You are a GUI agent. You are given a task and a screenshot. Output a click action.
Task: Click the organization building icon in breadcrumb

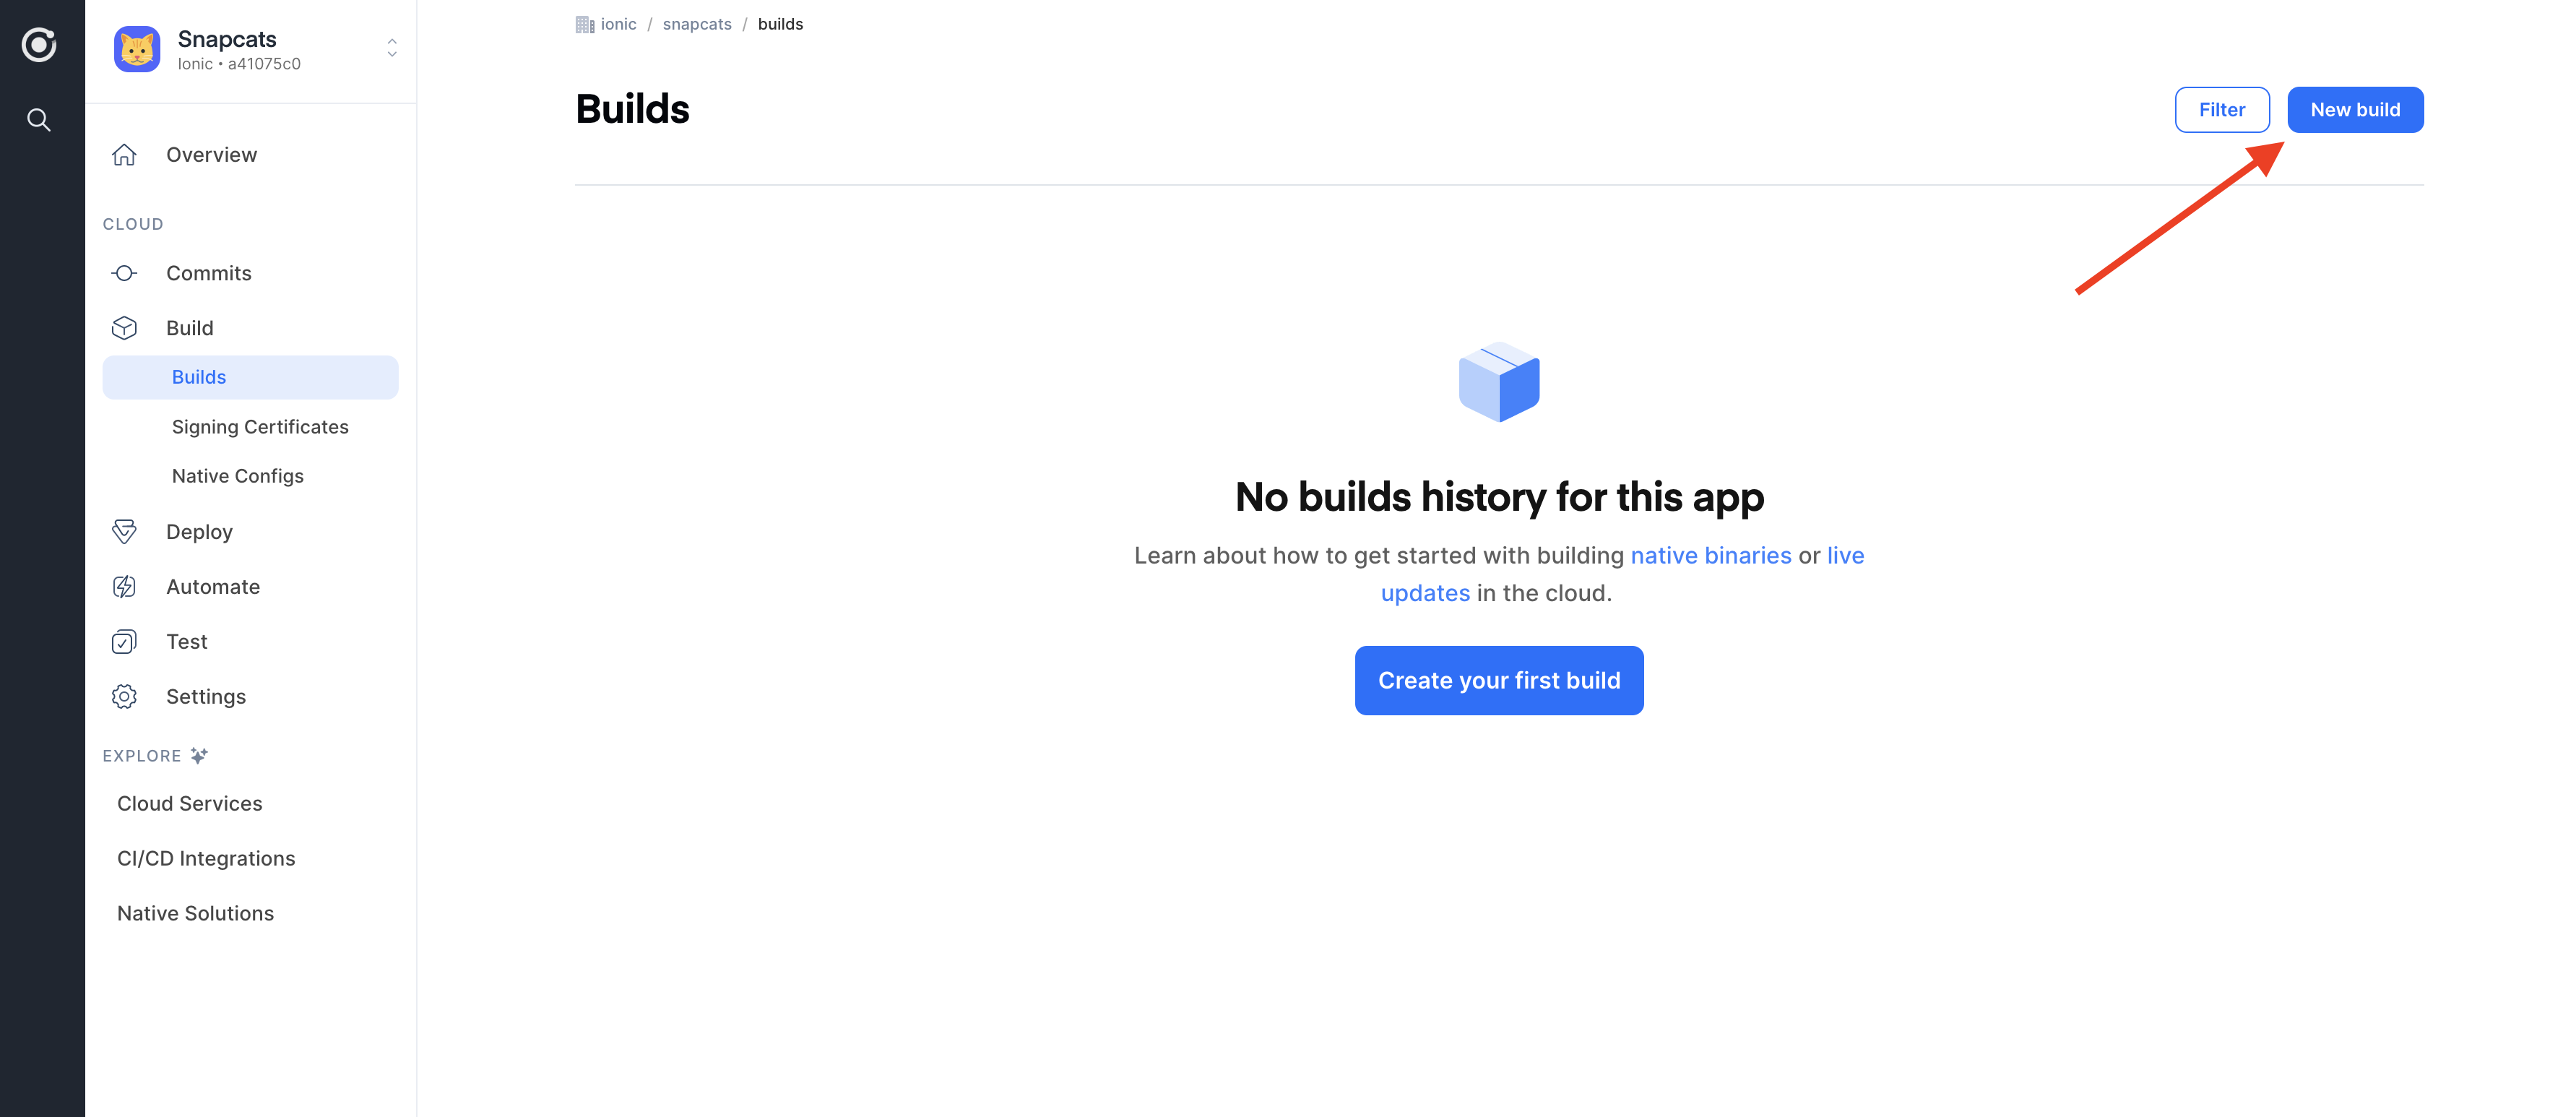(x=585, y=24)
